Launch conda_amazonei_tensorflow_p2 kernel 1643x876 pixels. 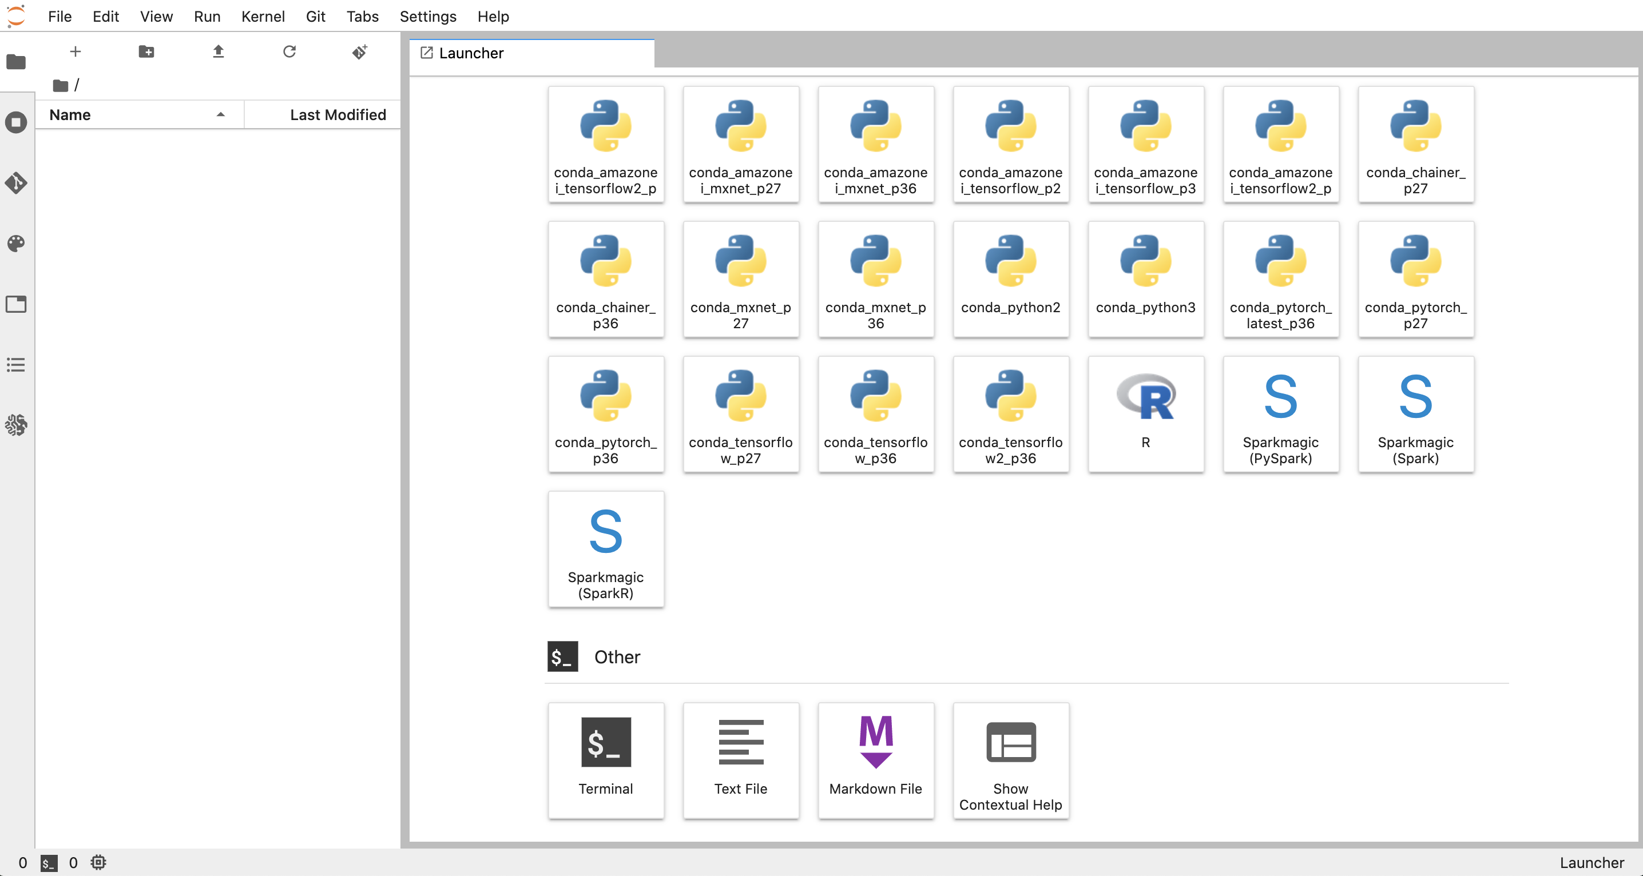pos(1011,145)
